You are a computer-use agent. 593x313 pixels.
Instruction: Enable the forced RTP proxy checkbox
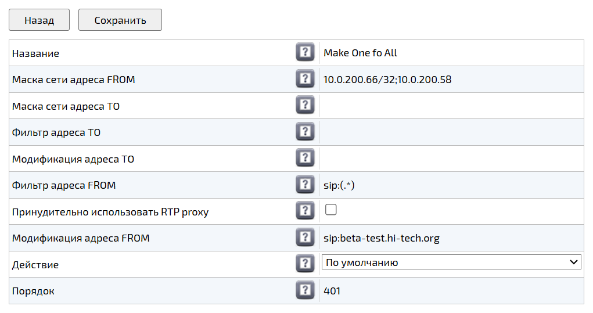click(x=331, y=210)
